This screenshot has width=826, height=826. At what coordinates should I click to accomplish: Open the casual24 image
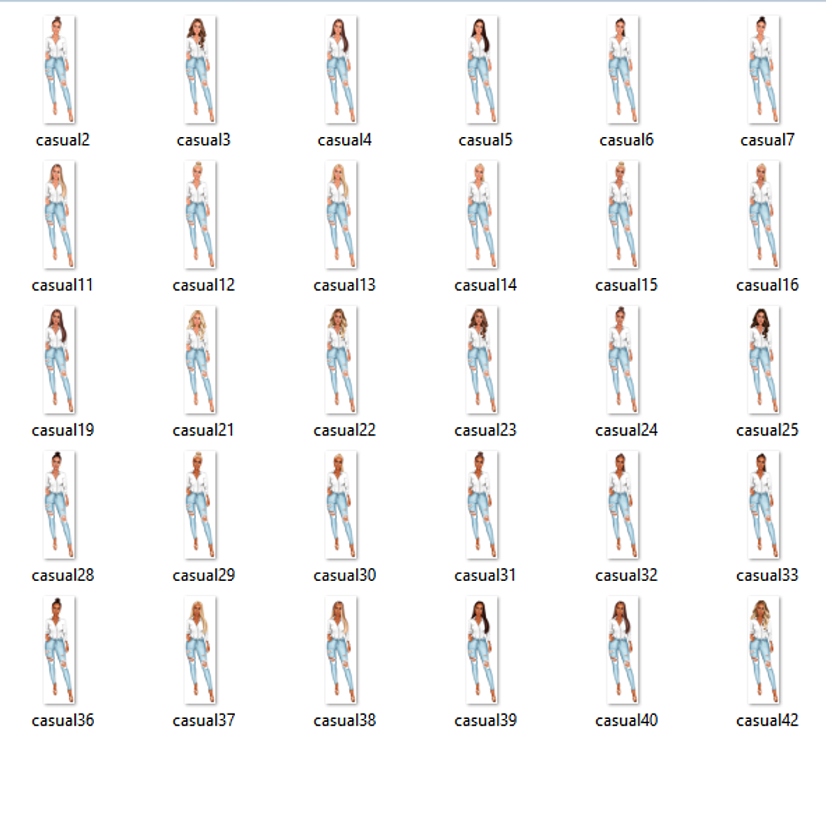[625, 359]
